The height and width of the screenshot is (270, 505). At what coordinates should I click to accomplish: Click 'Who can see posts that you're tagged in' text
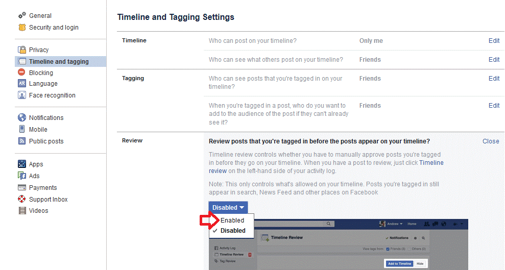point(275,82)
